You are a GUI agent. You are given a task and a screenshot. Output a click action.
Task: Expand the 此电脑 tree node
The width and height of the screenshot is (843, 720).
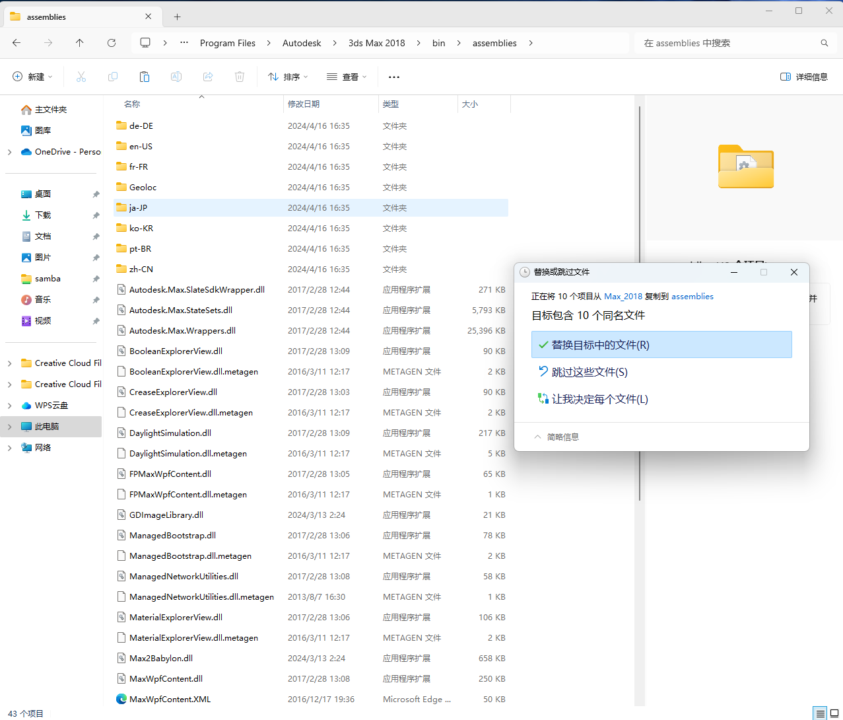tap(9, 427)
